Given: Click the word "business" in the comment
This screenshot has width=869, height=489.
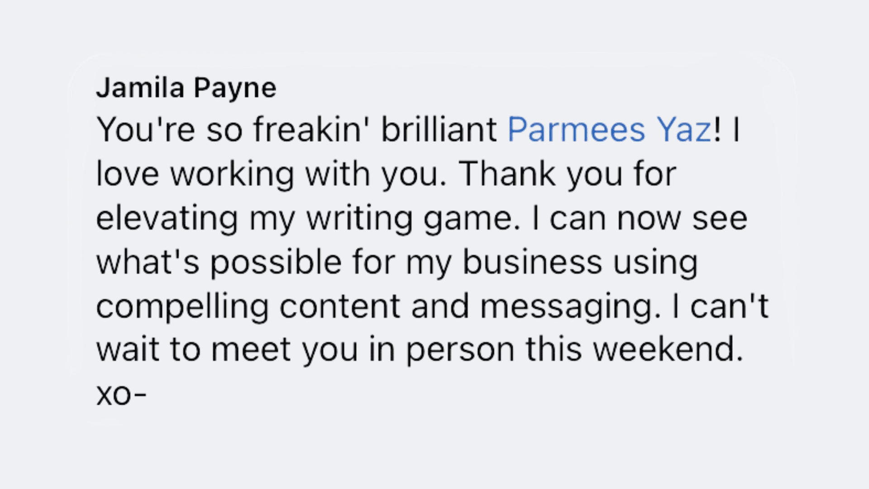Looking at the screenshot, I should (532, 263).
